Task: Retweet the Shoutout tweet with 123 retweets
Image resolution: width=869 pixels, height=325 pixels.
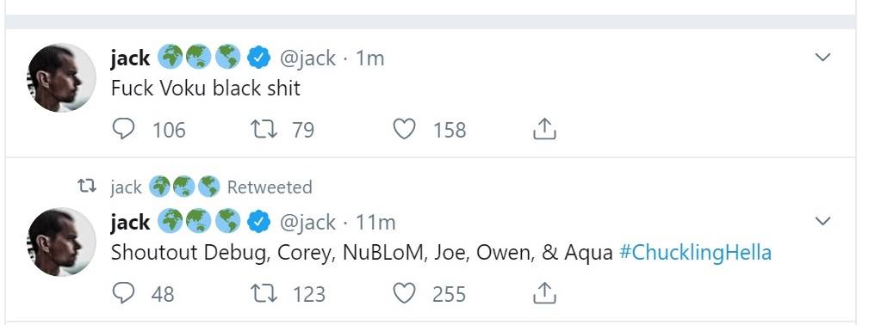Action: click(264, 293)
